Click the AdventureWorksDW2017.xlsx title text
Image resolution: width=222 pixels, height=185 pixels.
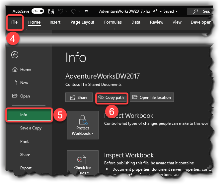coord(124,11)
